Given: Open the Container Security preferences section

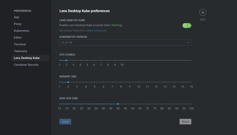Looking at the screenshot, I should click(x=26, y=65).
